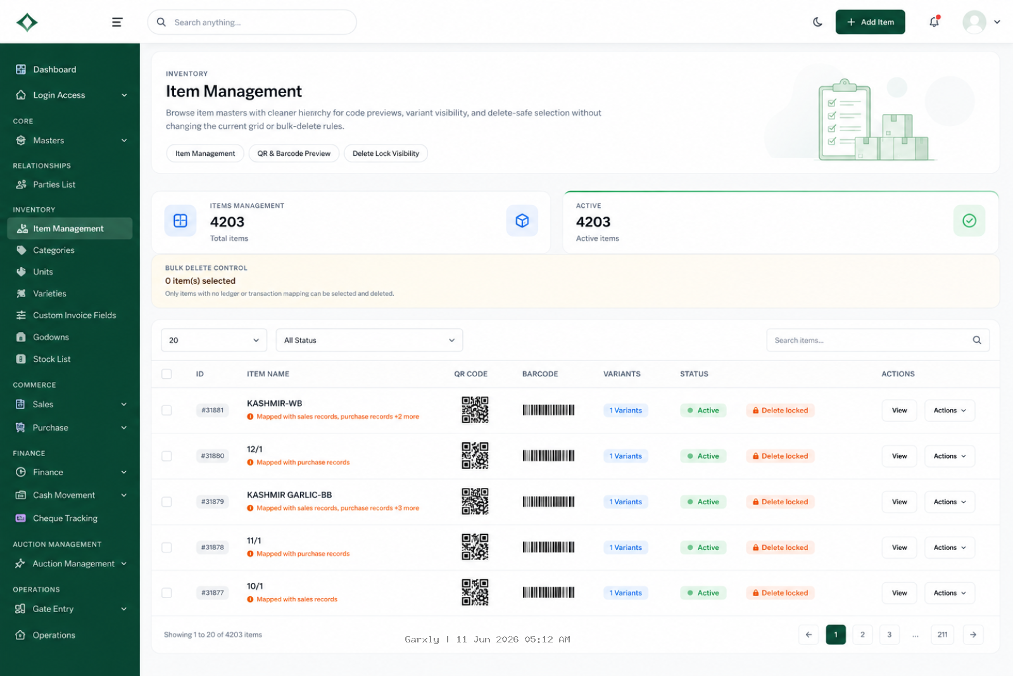Click the green checkmark icon in Active card

[x=969, y=220]
